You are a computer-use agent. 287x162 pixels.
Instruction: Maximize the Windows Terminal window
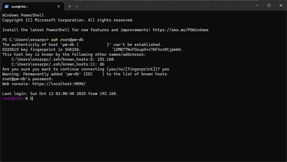click(x=269, y=5)
